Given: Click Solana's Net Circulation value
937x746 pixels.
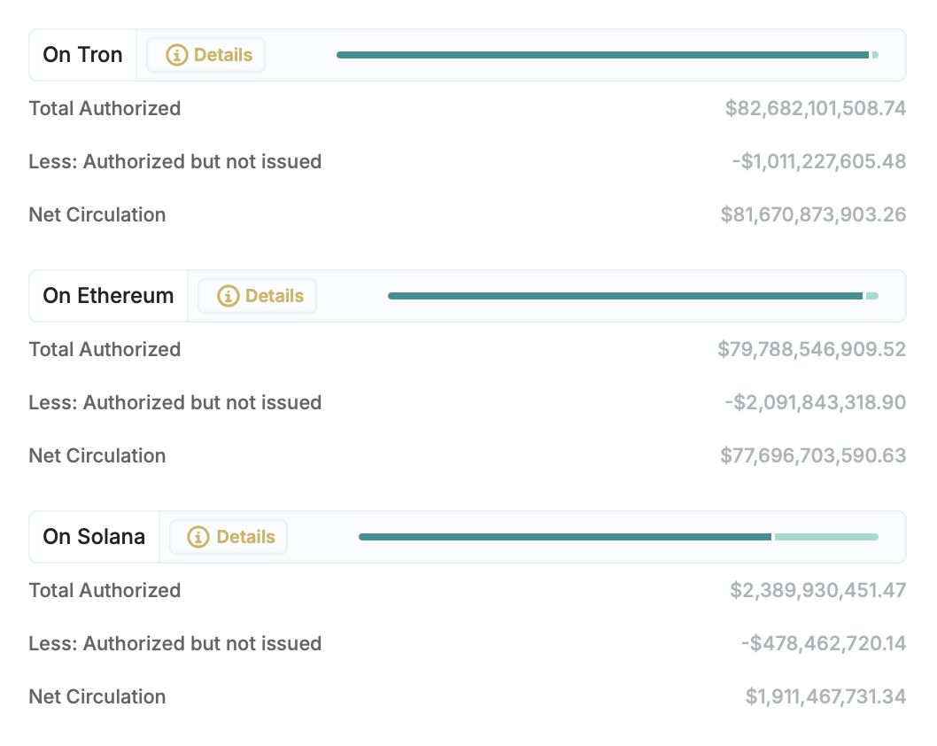Looking at the screenshot, I should (x=825, y=696).
